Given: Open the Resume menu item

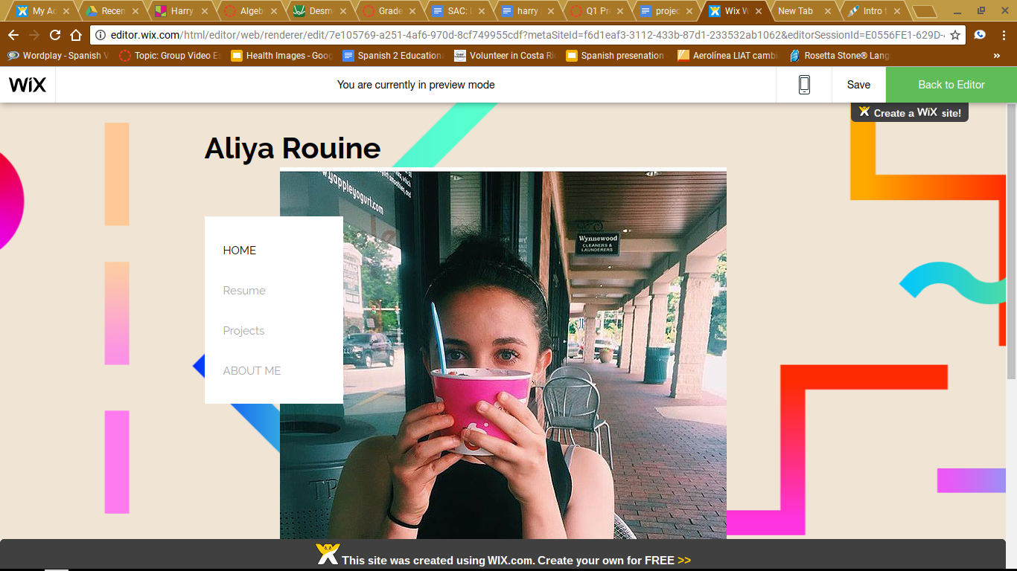Looking at the screenshot, I should point(244,291).
